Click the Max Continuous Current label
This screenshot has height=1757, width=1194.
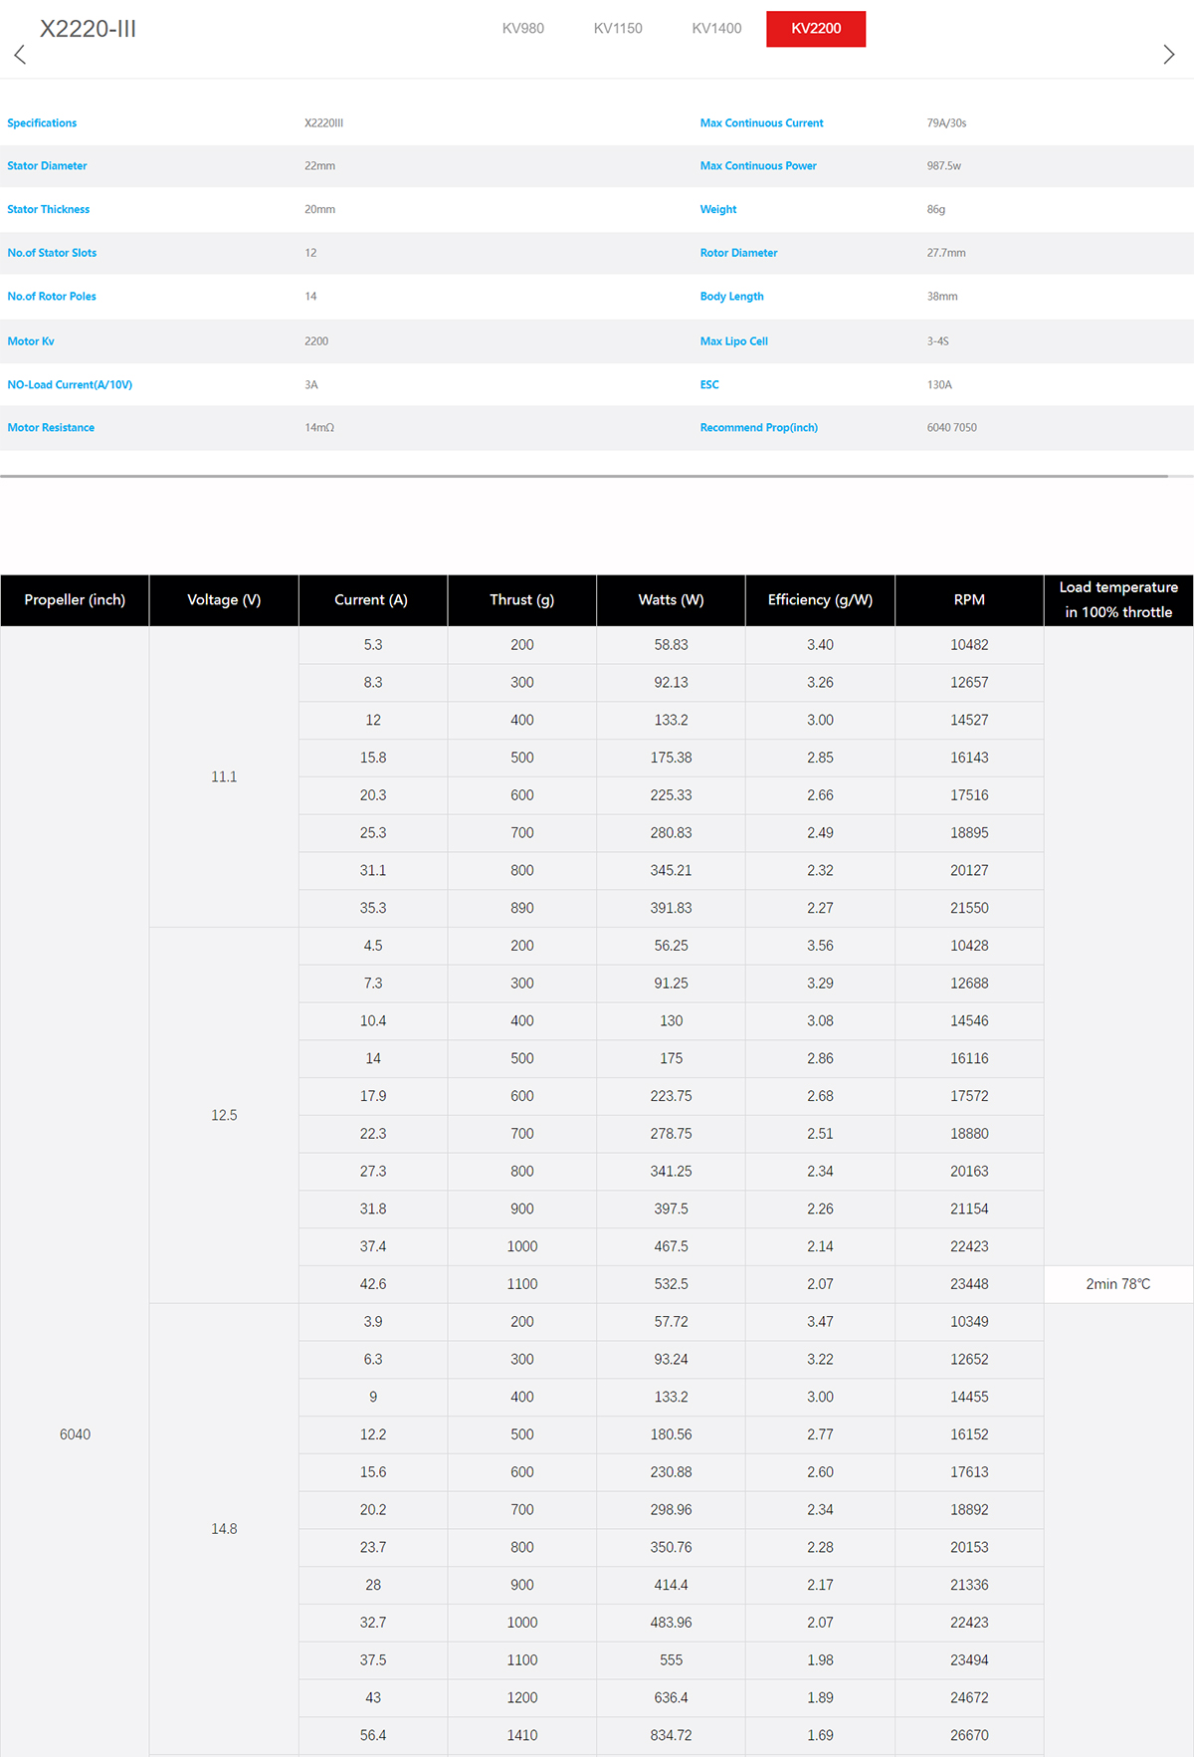(761, 123)
